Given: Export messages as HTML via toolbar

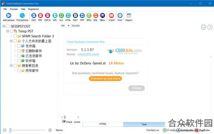Looking at the screenshot, I should 68,16.
